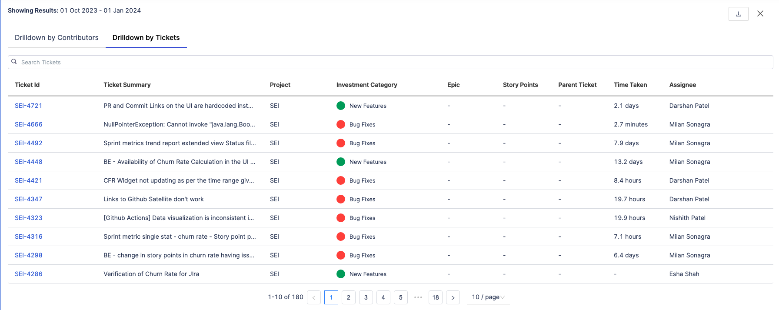The height and width of the screenshot is (310, 779).
Task: Go to page 2 of results
Action: point(348,297)
